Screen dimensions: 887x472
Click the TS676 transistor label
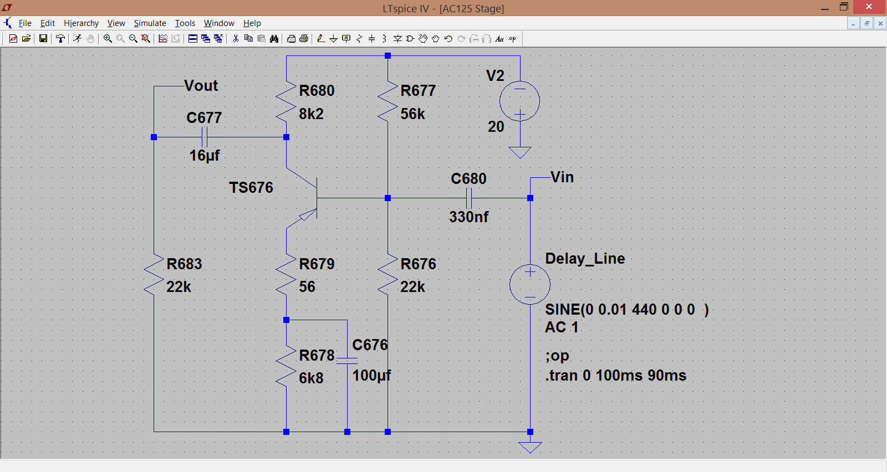tap(251, 187)
